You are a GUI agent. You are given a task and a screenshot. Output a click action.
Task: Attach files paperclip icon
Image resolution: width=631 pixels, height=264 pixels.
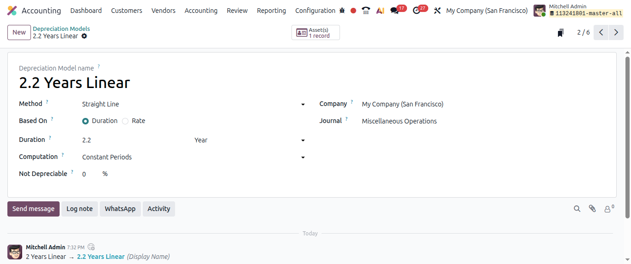point(592,209)
